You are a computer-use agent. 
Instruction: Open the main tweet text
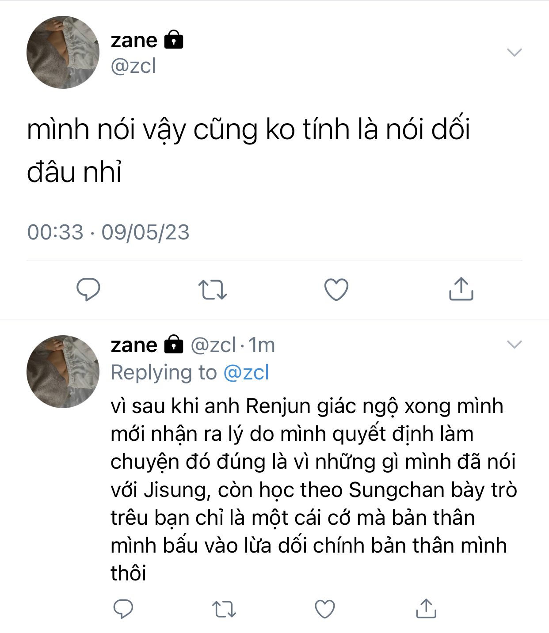(248, 150)
